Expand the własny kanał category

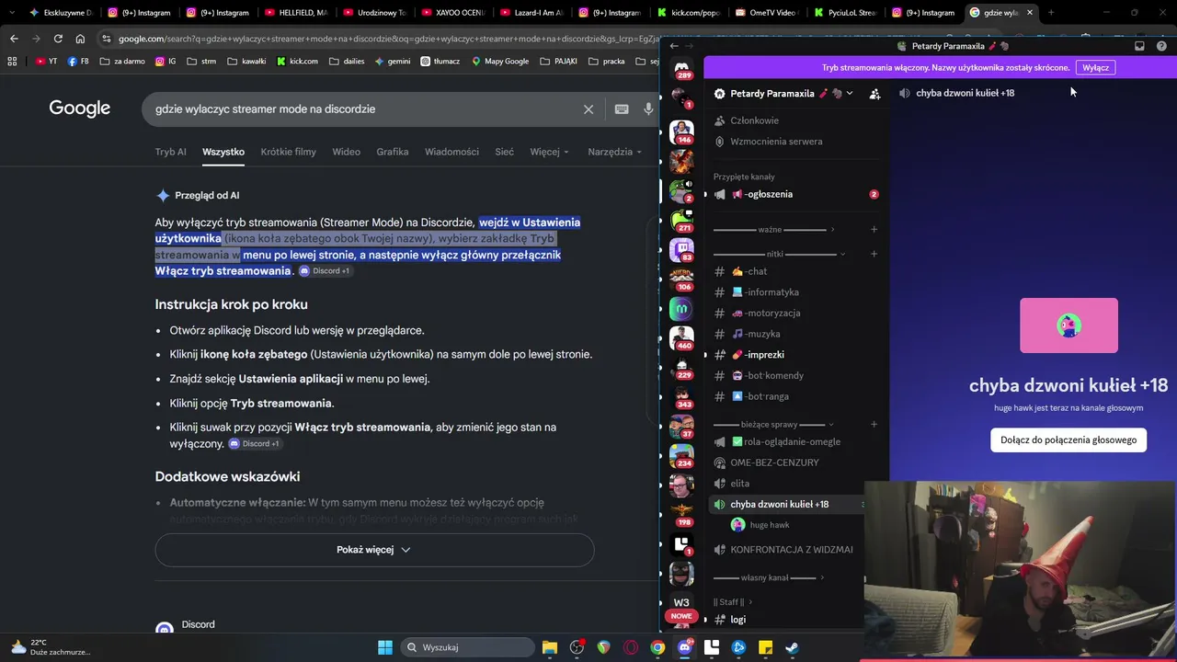click(x=769, y=577)
